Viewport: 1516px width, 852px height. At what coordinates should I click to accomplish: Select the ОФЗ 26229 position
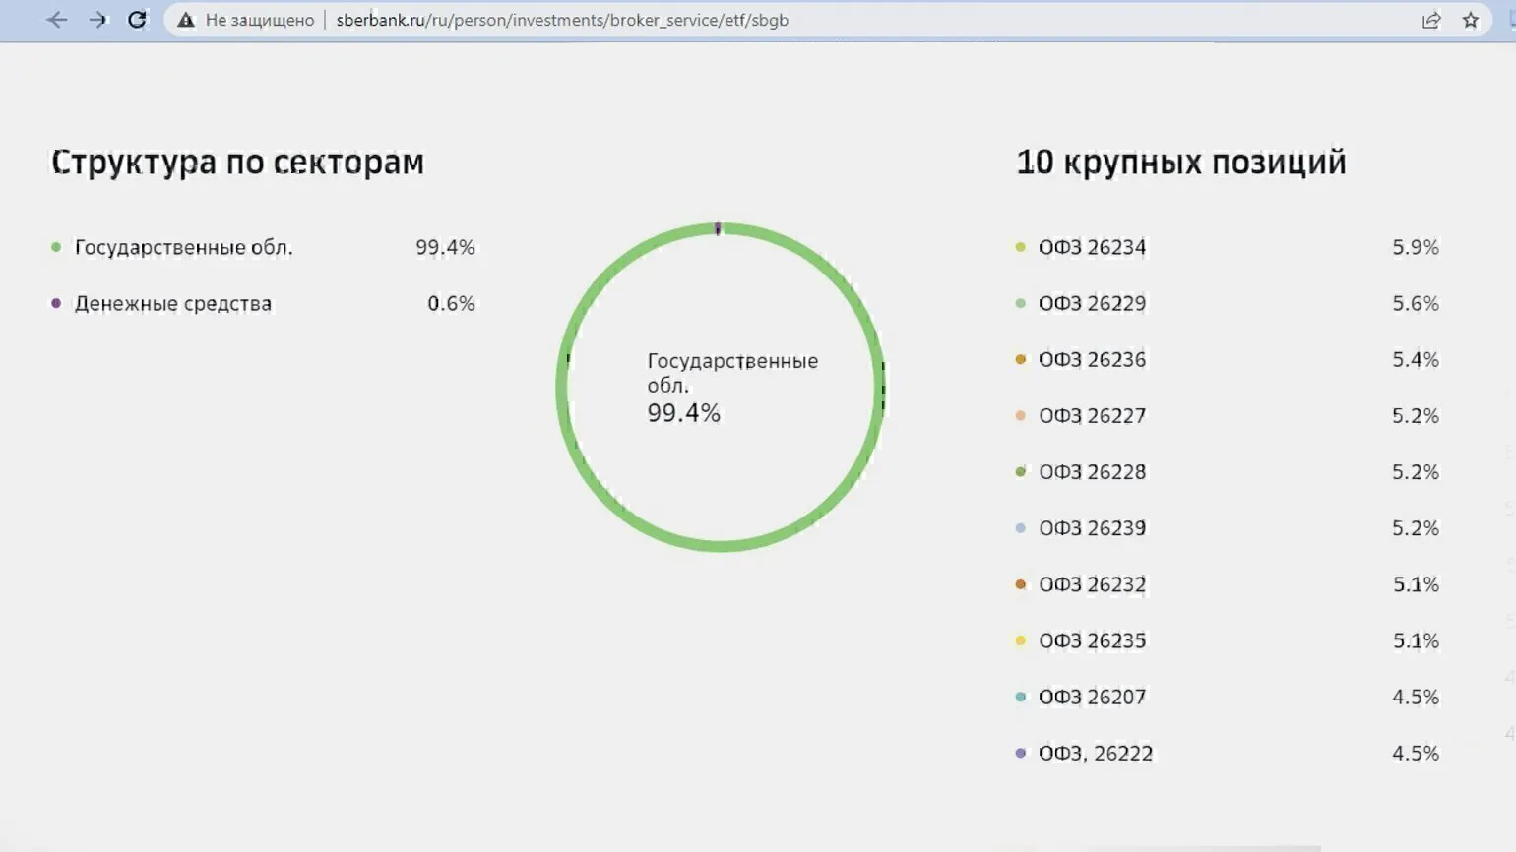pos(1092,303)
